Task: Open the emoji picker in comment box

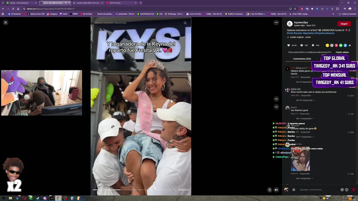Action: click(x=347, y=190)
